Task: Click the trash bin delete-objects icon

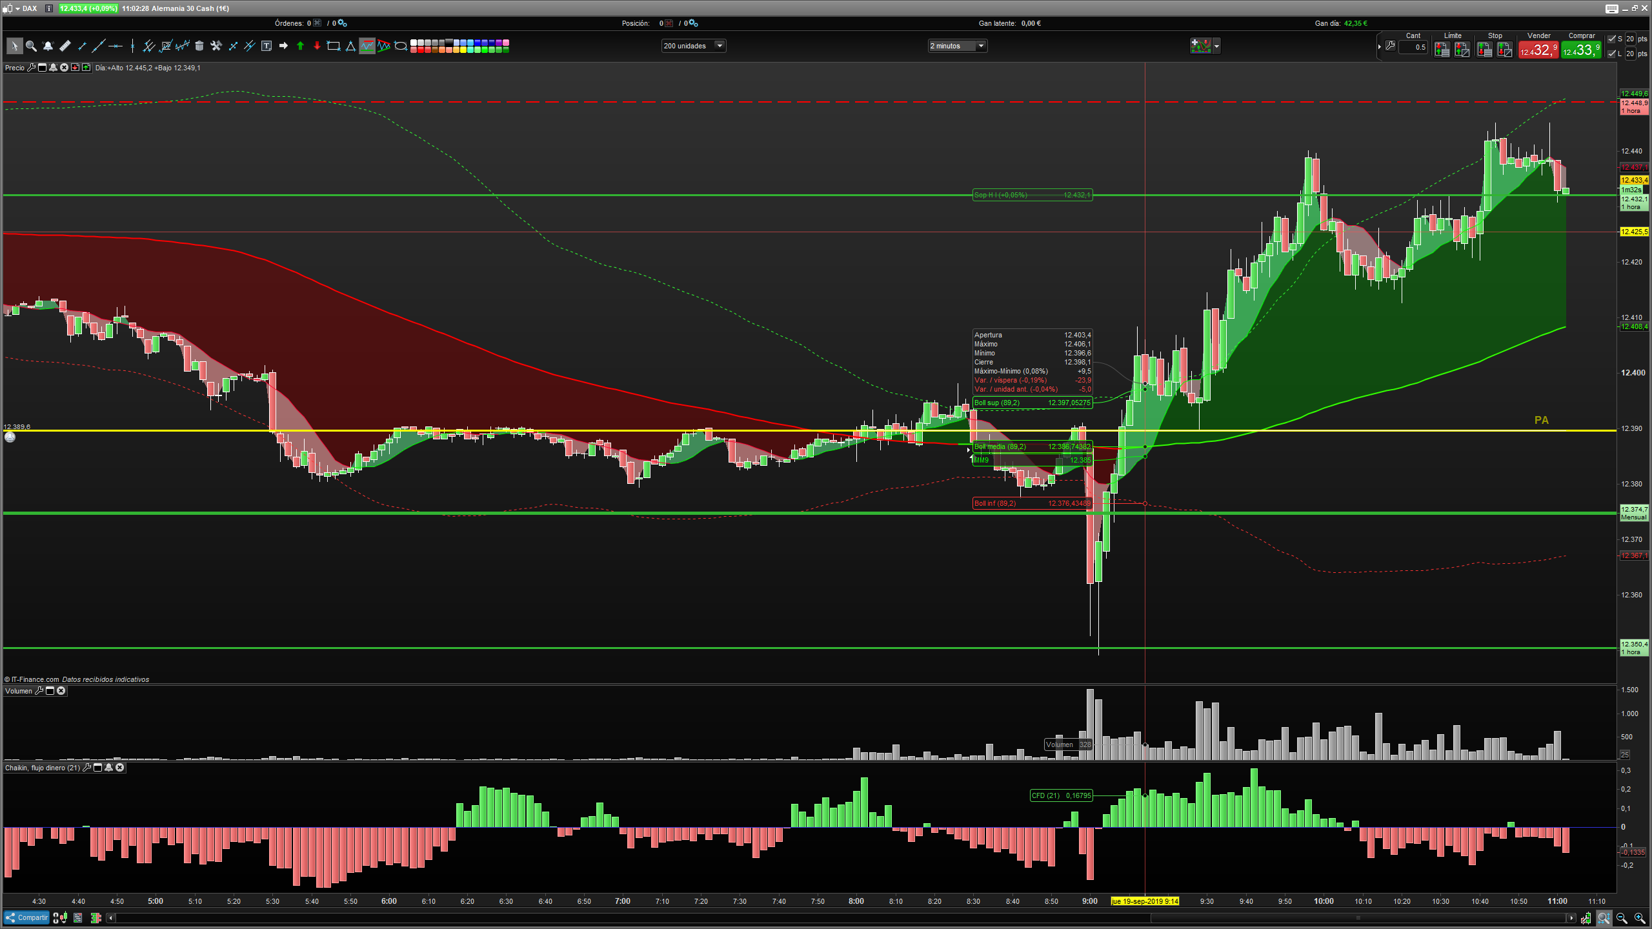Action: (x=199, y=46)
